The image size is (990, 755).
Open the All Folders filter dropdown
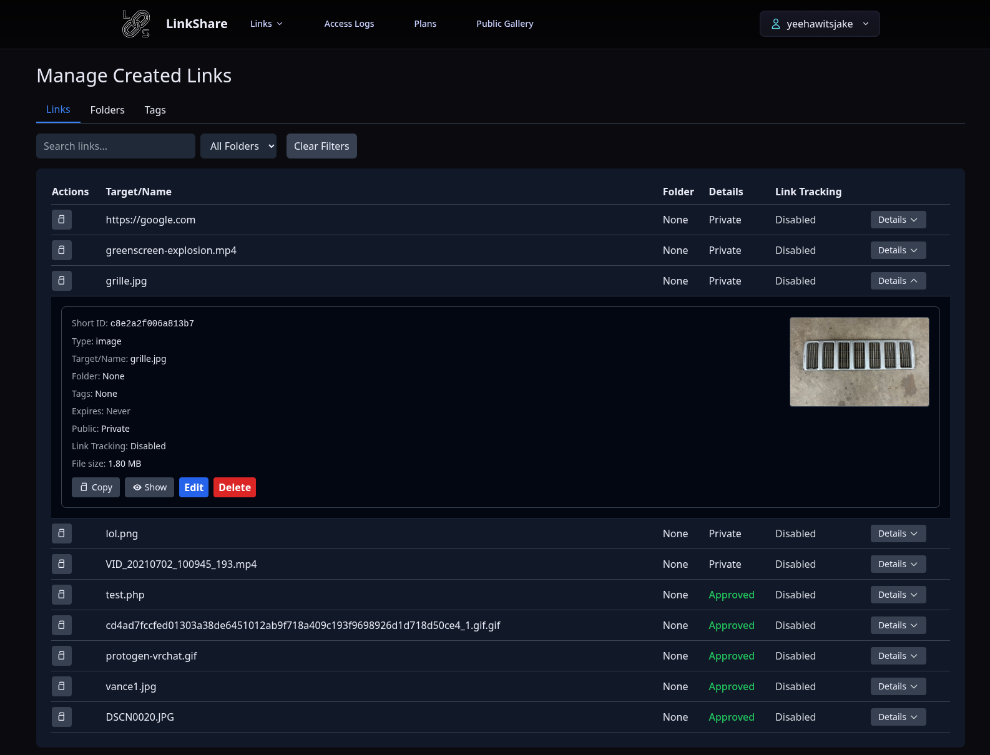238,146
